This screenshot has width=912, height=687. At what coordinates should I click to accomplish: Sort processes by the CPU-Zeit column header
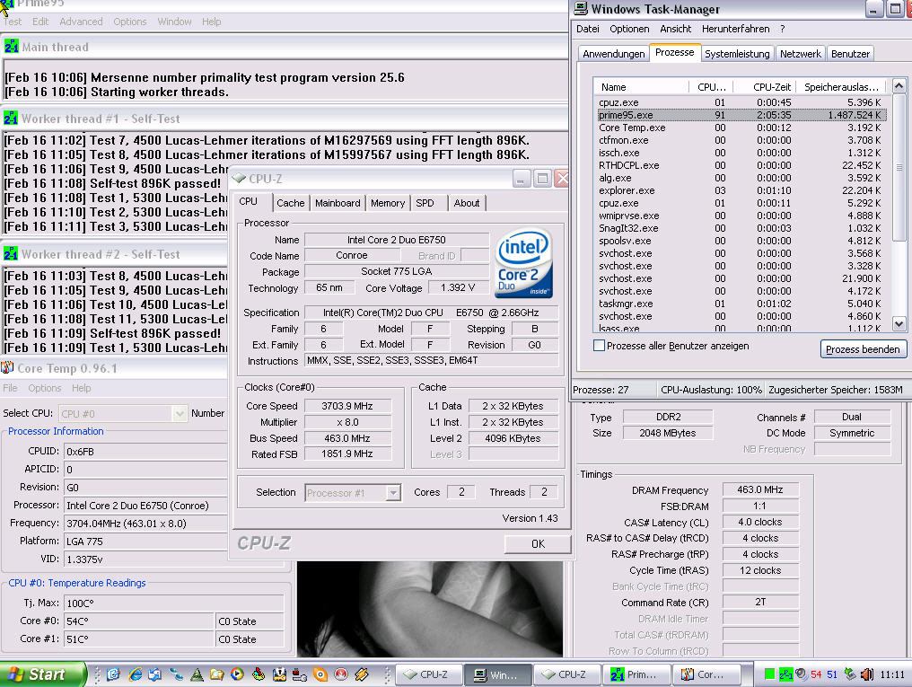(x=765, y=87)
